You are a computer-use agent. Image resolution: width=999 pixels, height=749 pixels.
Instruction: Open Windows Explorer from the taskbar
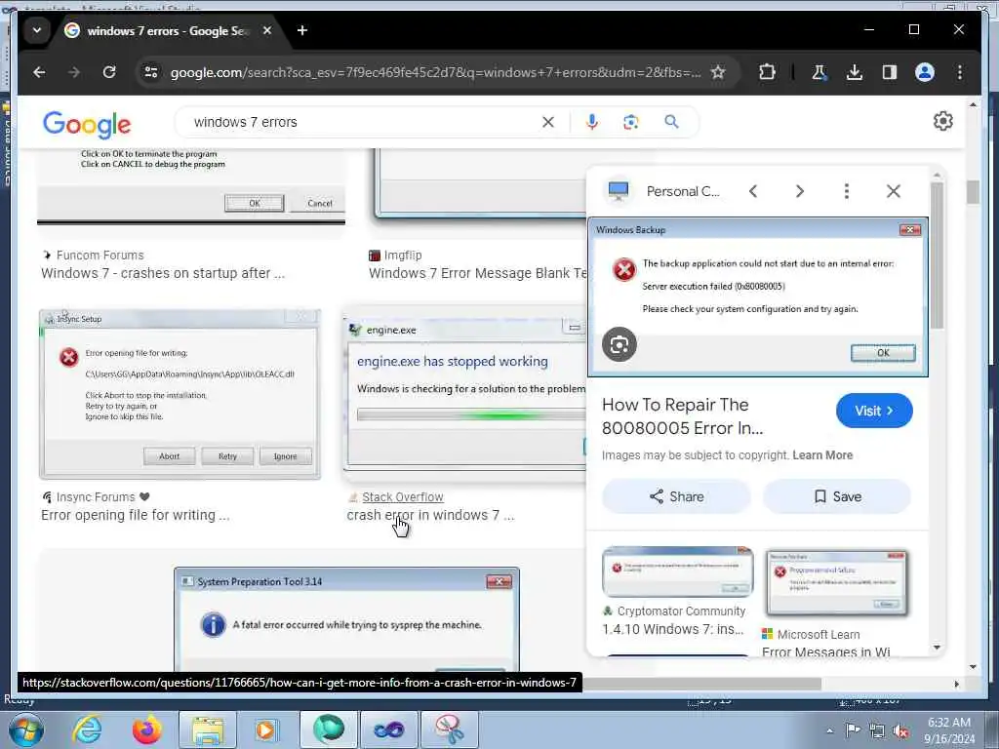pyautogui.click(x=208, y=729)
